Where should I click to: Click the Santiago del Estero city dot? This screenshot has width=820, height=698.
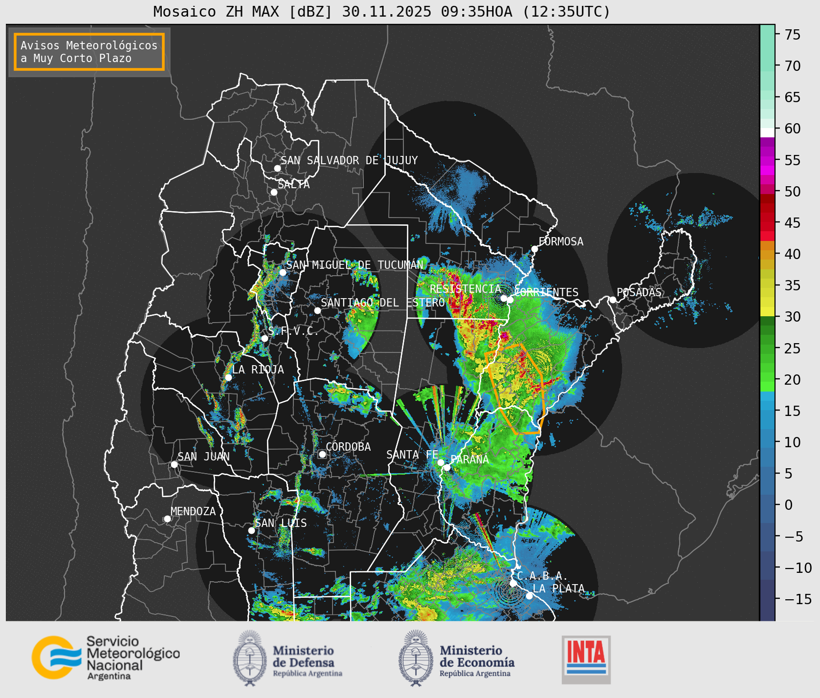point(317,310)
